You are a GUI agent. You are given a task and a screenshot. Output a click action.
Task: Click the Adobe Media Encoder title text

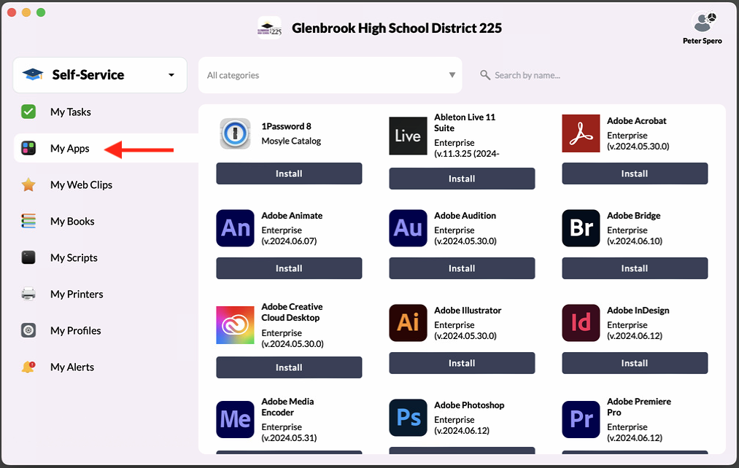[x=287, y=407]
